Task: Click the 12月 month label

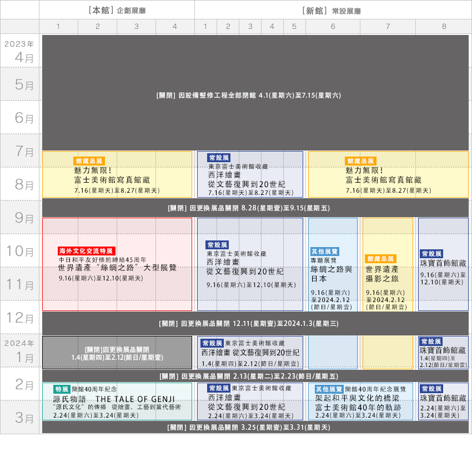Action: tap(20, 318)
